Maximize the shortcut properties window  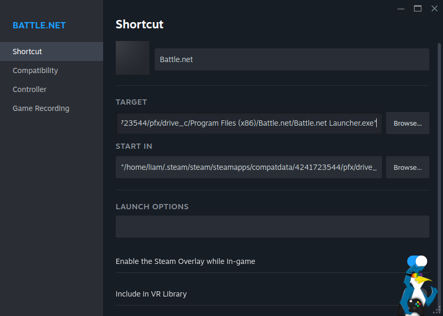click(418, 8)
